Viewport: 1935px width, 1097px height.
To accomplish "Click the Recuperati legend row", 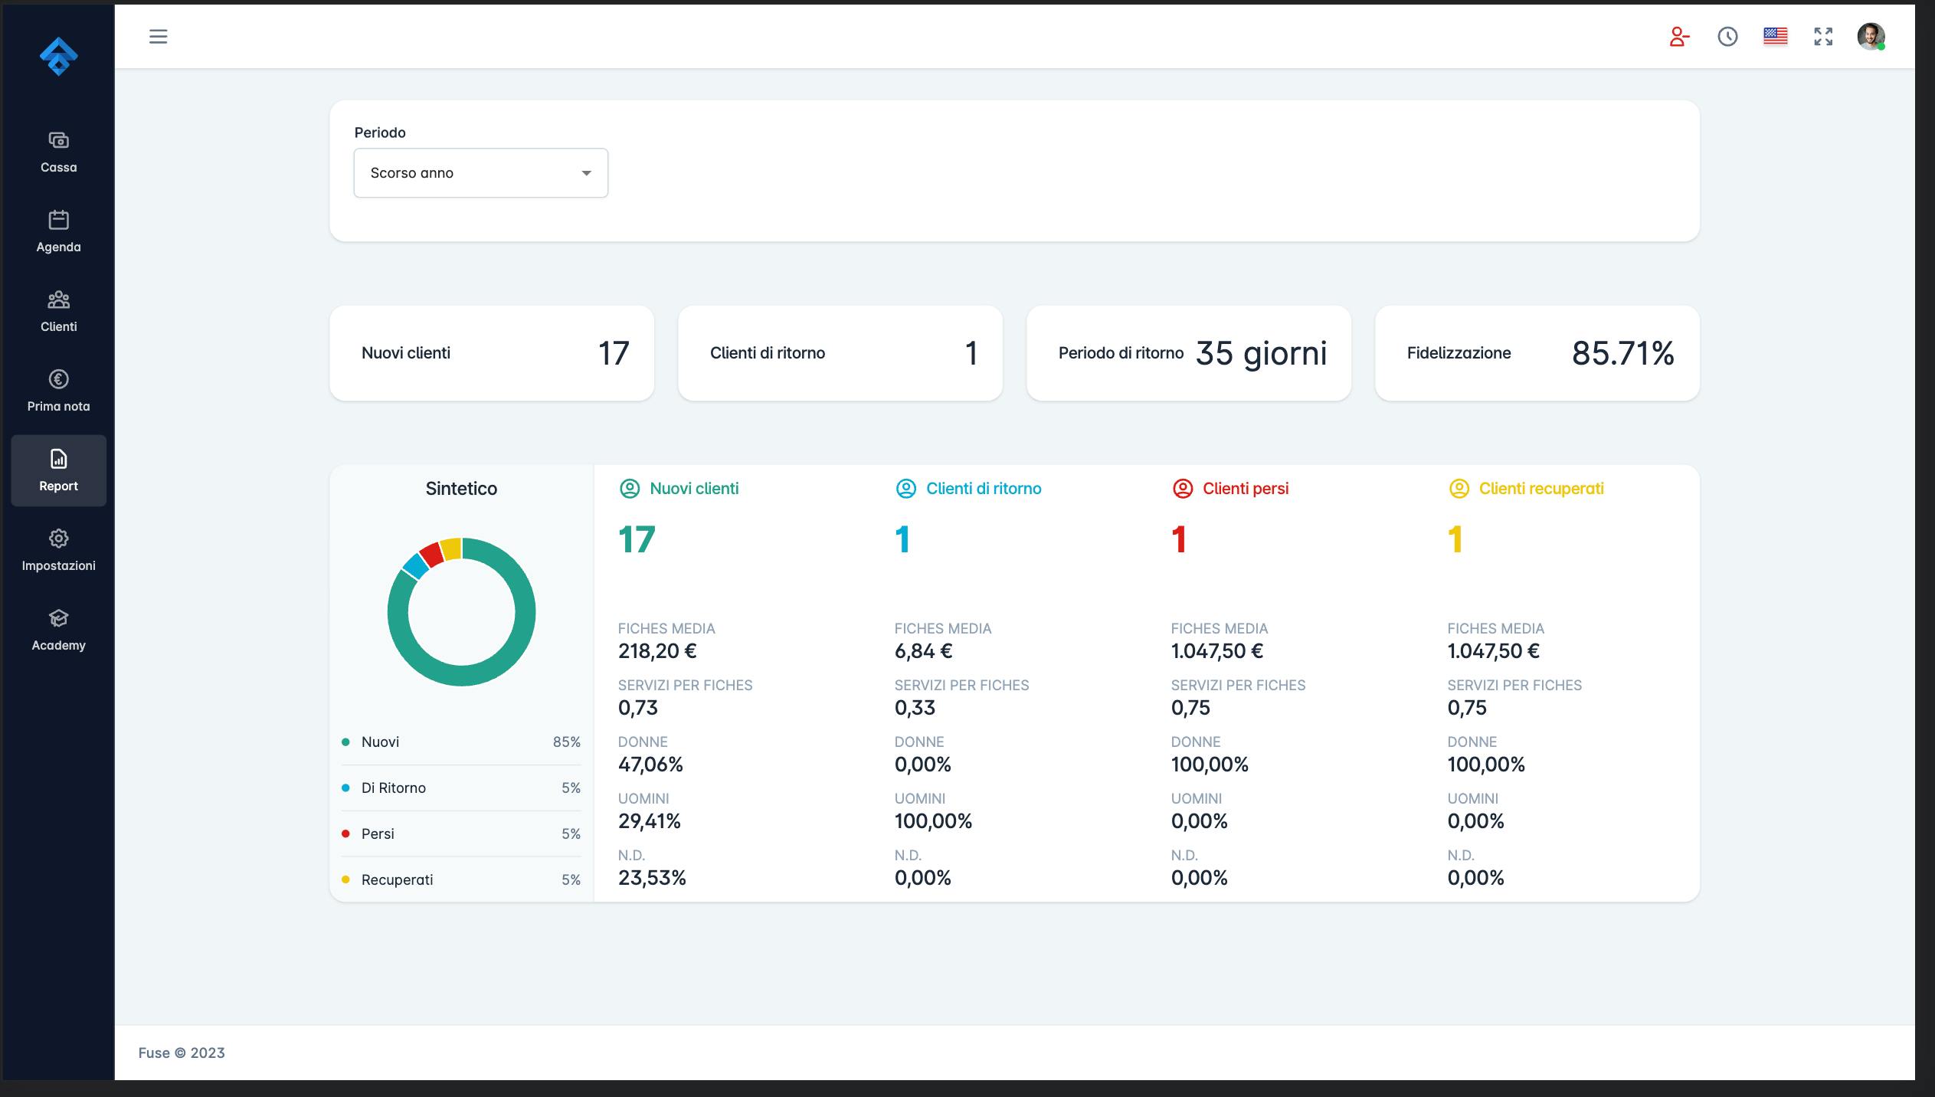I will (461, 880).
